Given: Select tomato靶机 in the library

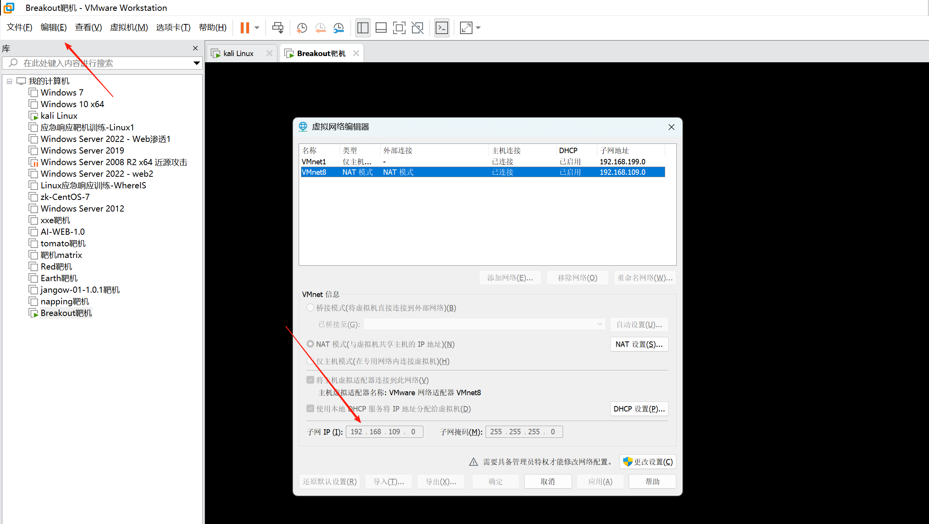Looking at the screenshot, I should pyautogui.click(x=63, y=244).
